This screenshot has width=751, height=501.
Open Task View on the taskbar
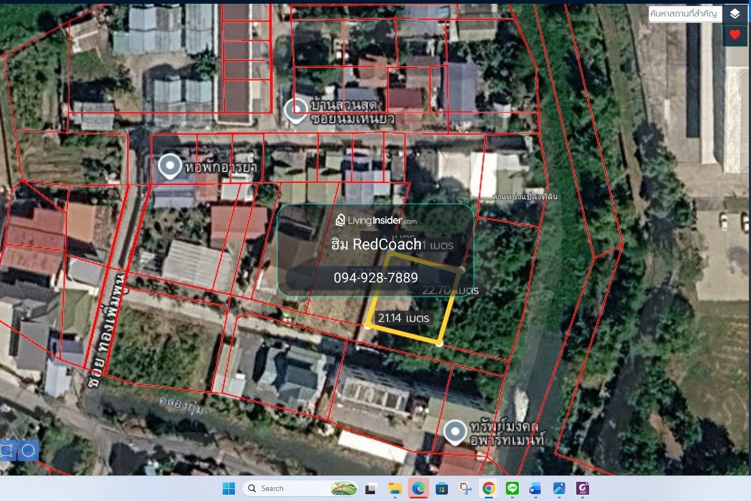click(x=371, y=488)
